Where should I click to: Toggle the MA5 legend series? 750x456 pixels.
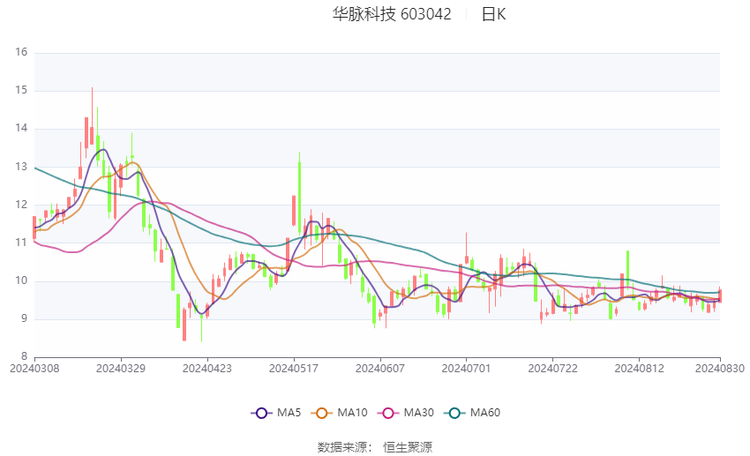pyautogui.click(x=276, y=413)
